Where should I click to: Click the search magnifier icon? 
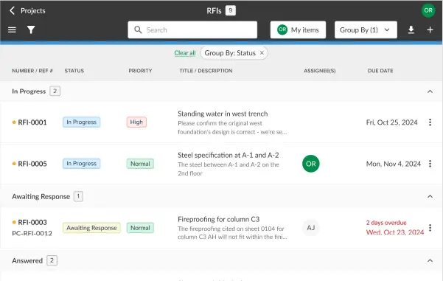(x=138, y=30)
